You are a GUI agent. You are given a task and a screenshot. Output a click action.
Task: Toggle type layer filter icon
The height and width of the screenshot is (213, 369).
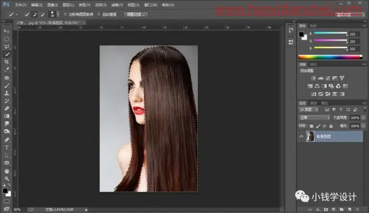(341, 110)
